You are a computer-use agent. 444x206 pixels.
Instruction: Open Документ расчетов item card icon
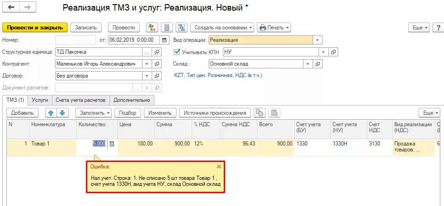157,88
